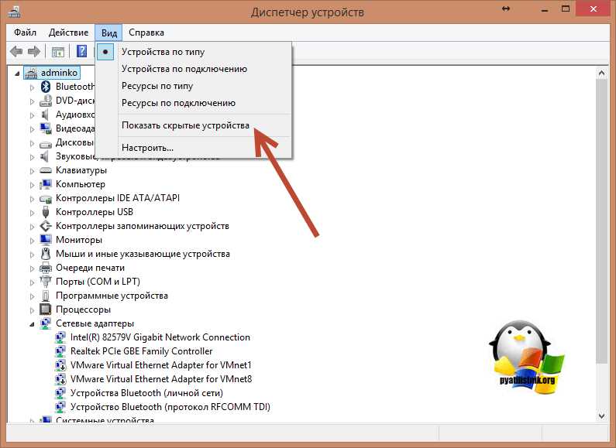The width and height of the screenshot is (616, 448).
Task: Click the VMnet8 adapter icon
Action: [60, 379]
